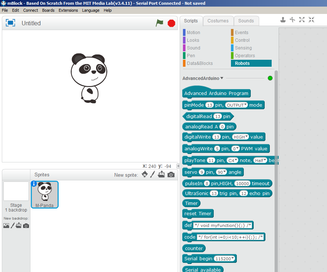Paint a new sprite with brush icon
This screenshot has height=272, width=327.
(x=153, y=174)
